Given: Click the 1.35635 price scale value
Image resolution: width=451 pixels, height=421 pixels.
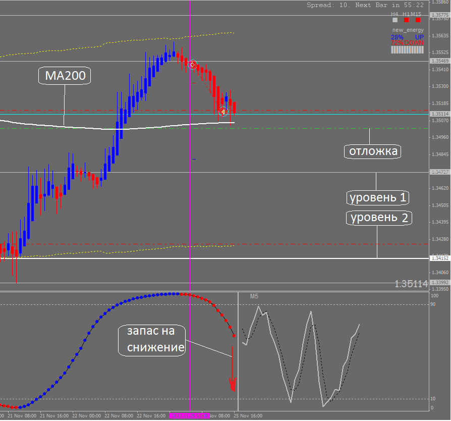Looking at the screenshot, I should (440, 36).
